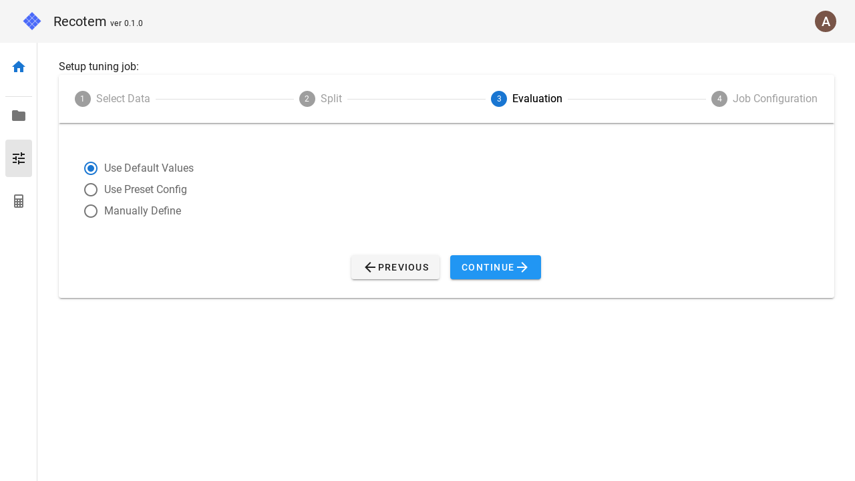Click the back arrow inside Previous button

pyautogui.click(x=370, y=267)
